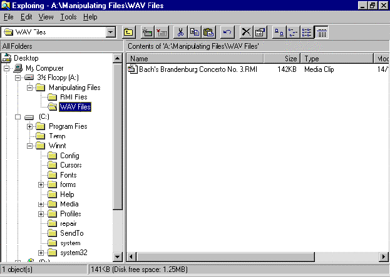Click the Map Network Drive icon
Image resolution: width=390 pixels, height=277 pixels.
click(148, 32)
